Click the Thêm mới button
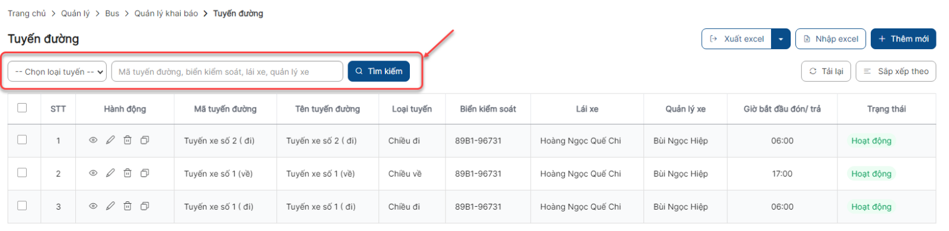Image resolution: width=949 pixels, height=231 pixels. 903,39
